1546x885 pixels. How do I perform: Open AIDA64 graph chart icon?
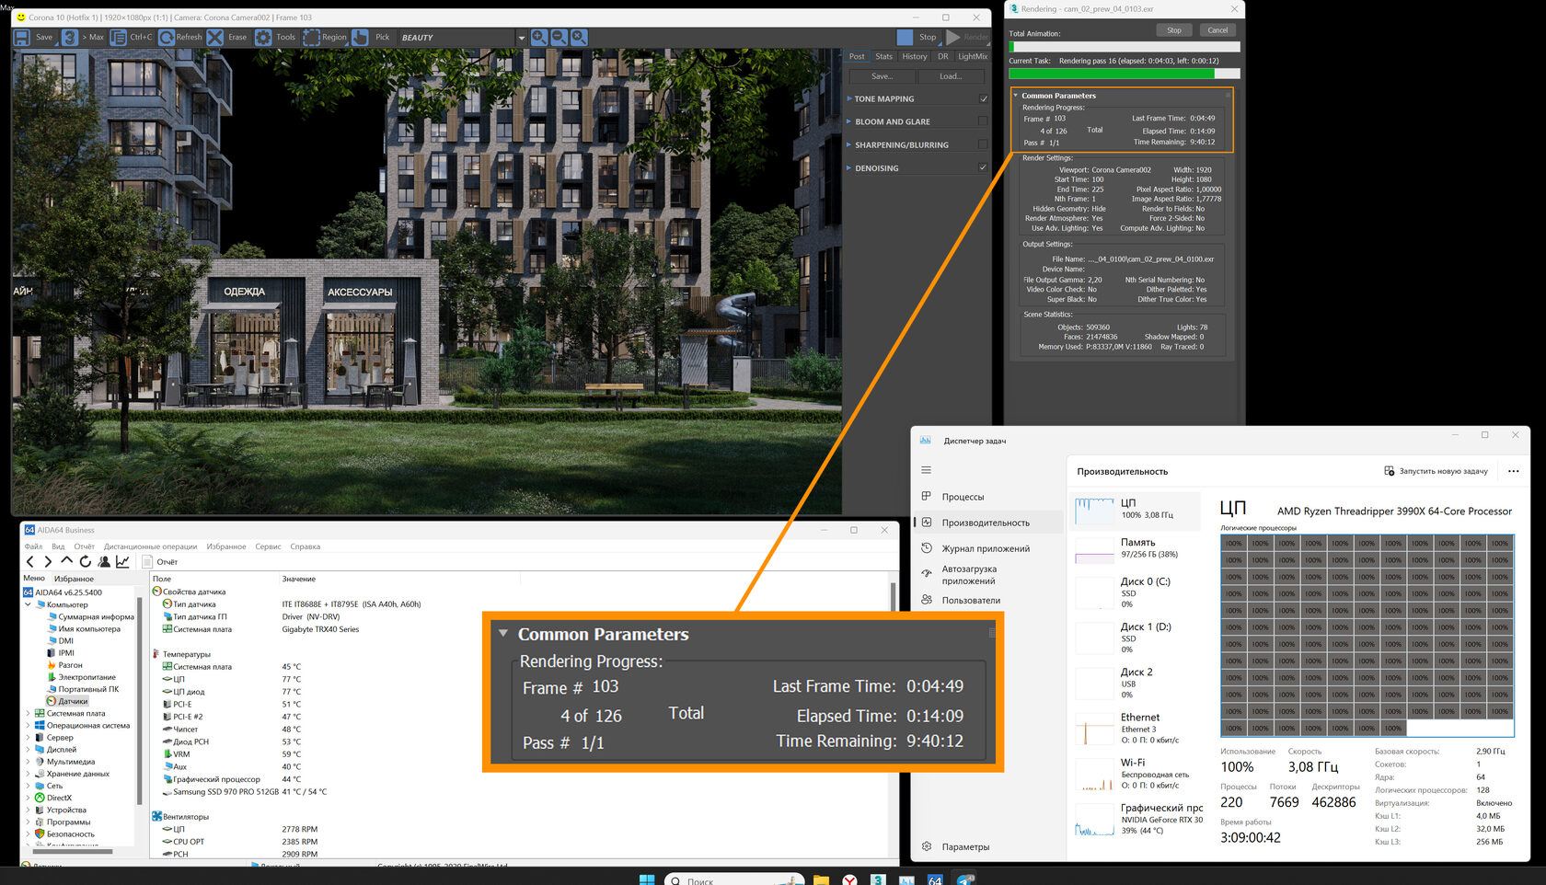tap(122, 561)
